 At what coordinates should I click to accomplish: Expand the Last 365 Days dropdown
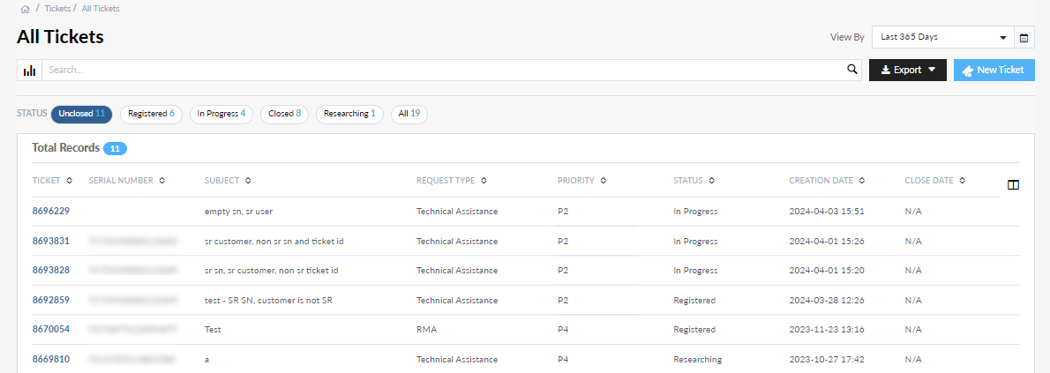click(x=942, y=38)
